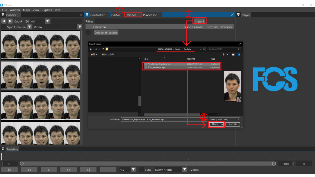Click the Import button

pos(199,21)
